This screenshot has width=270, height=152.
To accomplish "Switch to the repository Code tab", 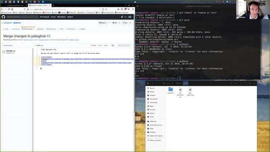I will 6,29.
